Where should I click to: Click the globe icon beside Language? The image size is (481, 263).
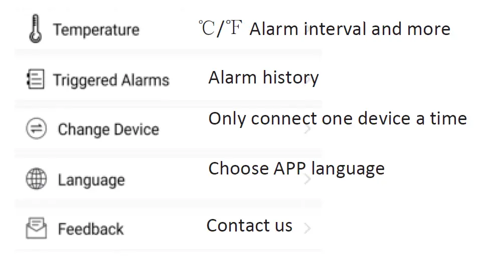[36, 179]
